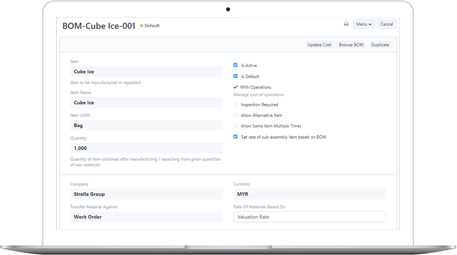Screen dimensions: 457x255
Task: Select the Item Name field
Action: pos(146,102)
